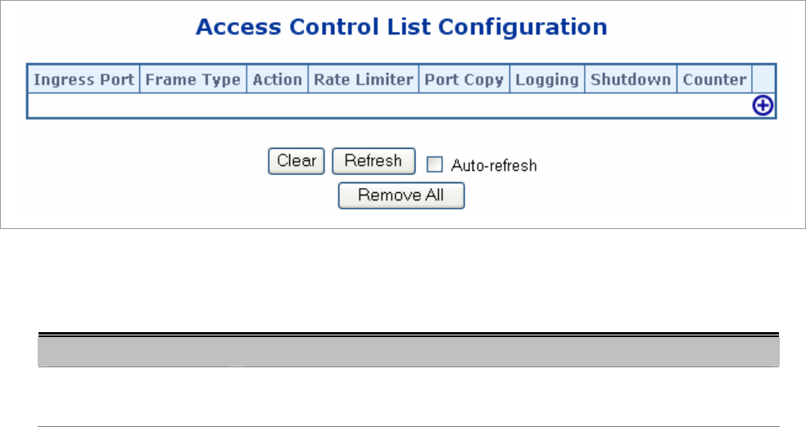The height and width of the screenshot is (427, 806).
Task: Select the Port Copy column header
Action: 464,79
